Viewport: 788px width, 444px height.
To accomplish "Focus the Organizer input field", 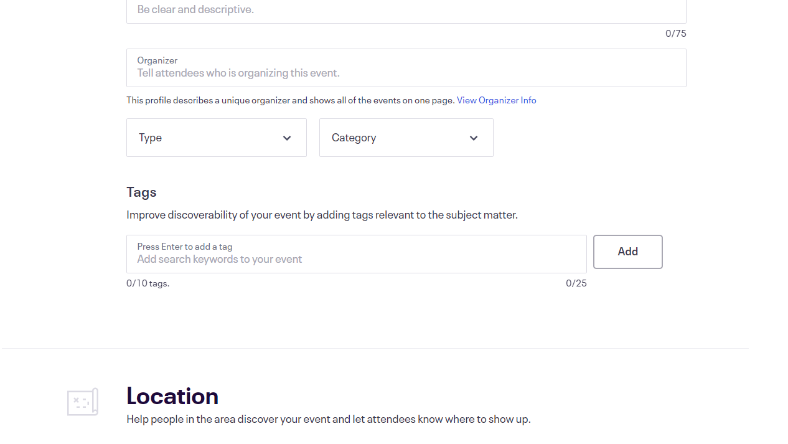I will [406, 73].
